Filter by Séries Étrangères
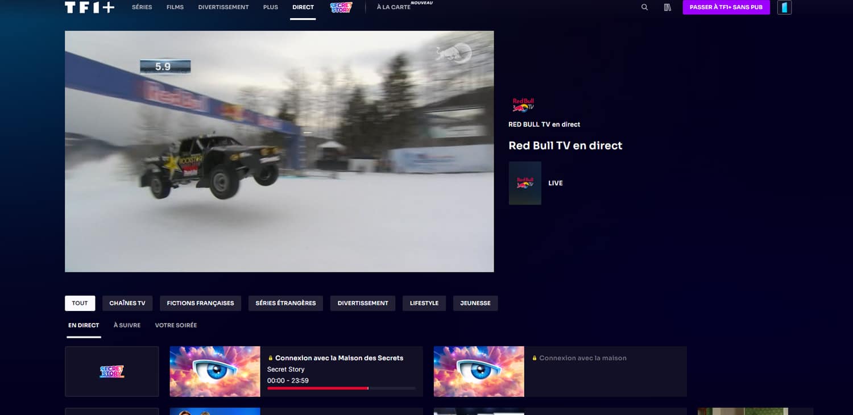This screenshot has width=853, height=415. 285,303
